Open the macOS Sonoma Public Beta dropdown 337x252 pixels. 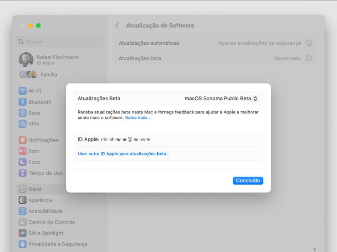(x=221, y=98)
